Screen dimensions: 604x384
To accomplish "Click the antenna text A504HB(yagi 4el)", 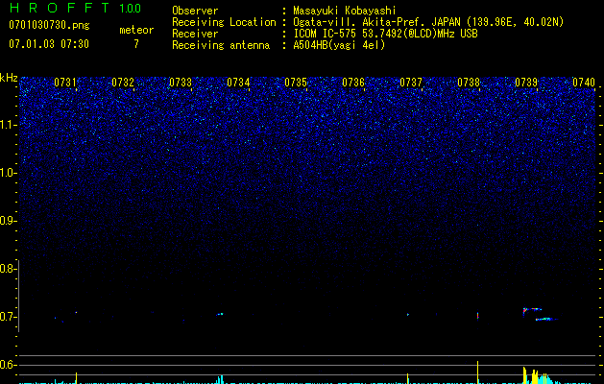I will click(x=339, y=45).
